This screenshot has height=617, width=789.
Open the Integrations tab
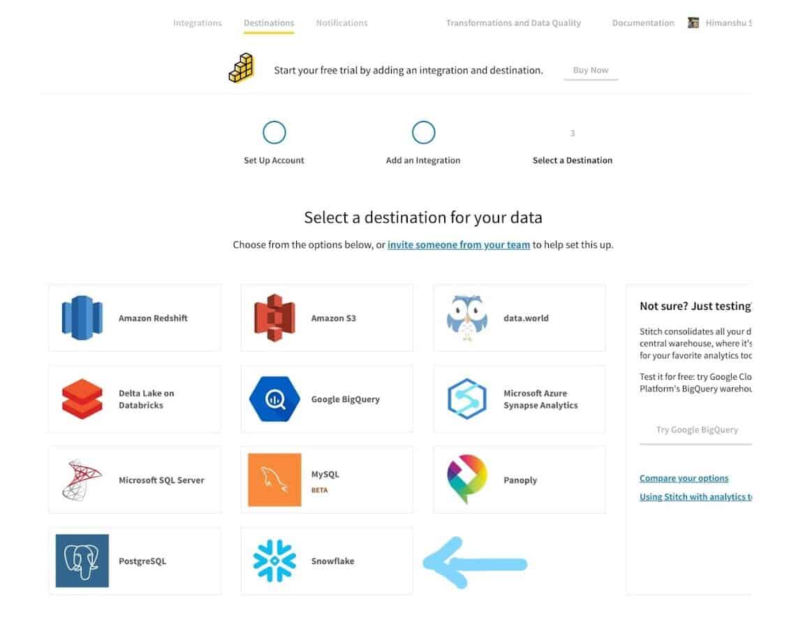(x=197, y=22)
